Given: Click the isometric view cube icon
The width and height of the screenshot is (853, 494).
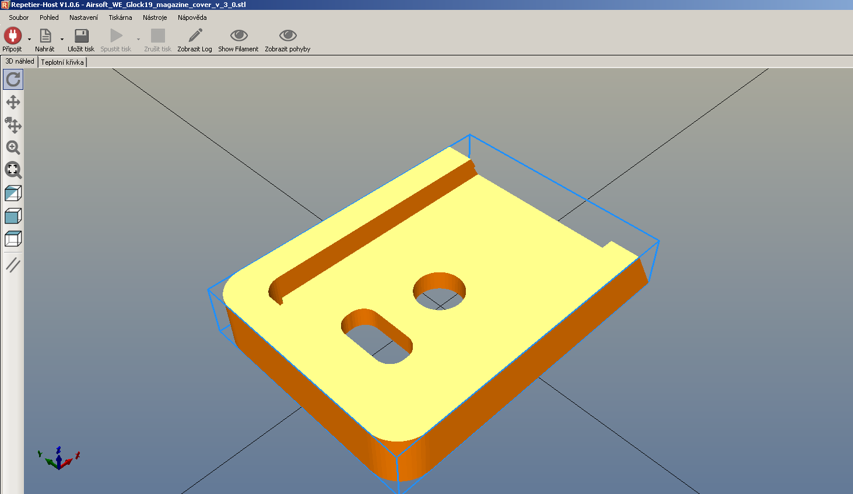Looking at the screenshot, I should click(x=13, y=193).
